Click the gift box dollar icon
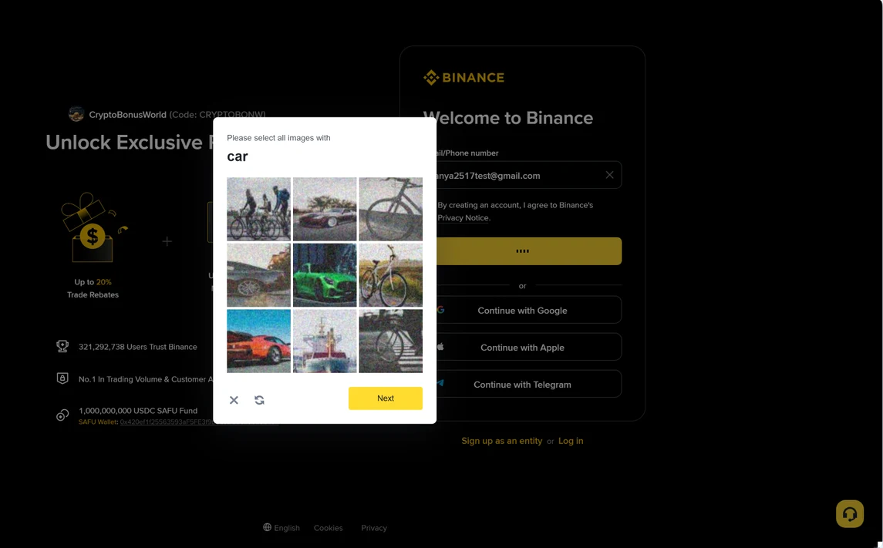883x548 pixels. click(x=93, y=228)
